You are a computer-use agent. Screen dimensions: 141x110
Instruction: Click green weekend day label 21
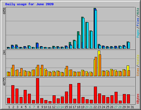tap(91, 107)
